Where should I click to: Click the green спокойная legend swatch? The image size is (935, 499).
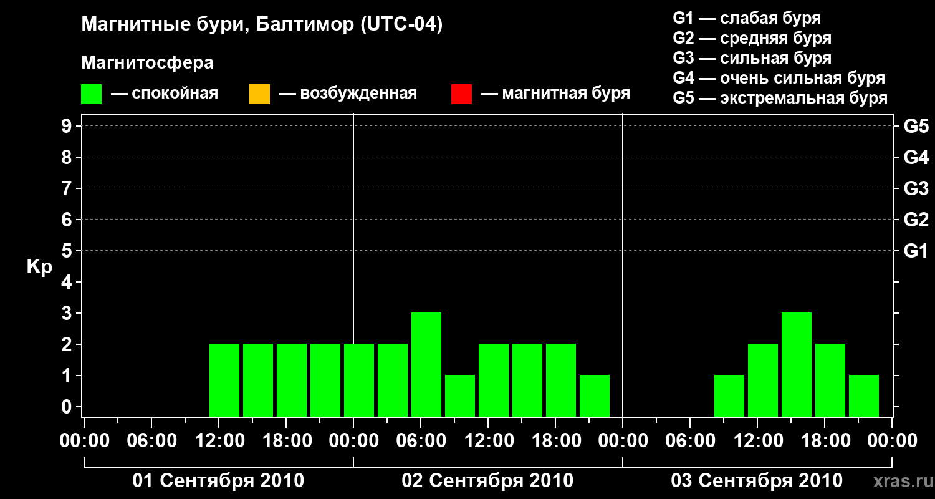92,94
